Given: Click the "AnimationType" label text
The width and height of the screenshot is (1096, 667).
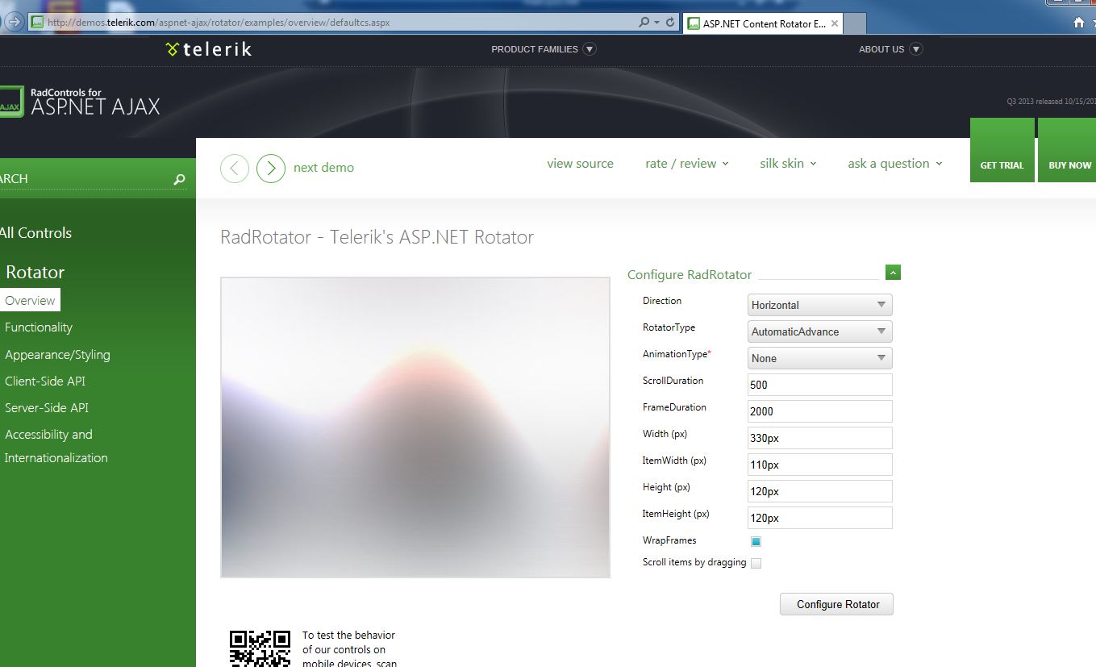Looking at the screenshot, I should pos(677,354).
